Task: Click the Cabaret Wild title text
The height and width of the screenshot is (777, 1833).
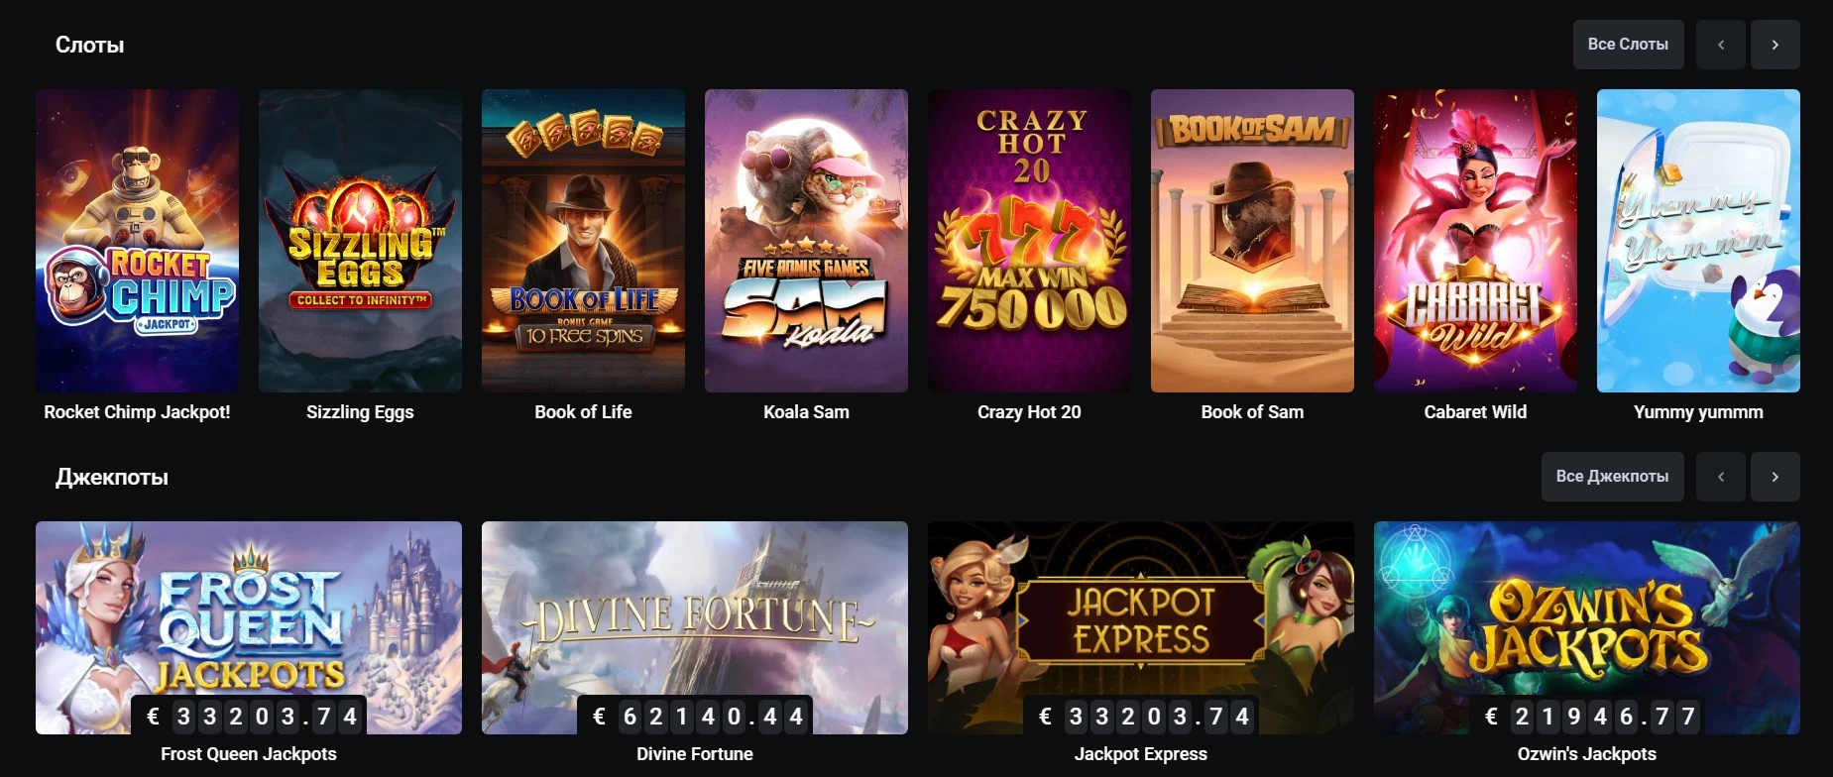Action: [x=1475, y=412]
